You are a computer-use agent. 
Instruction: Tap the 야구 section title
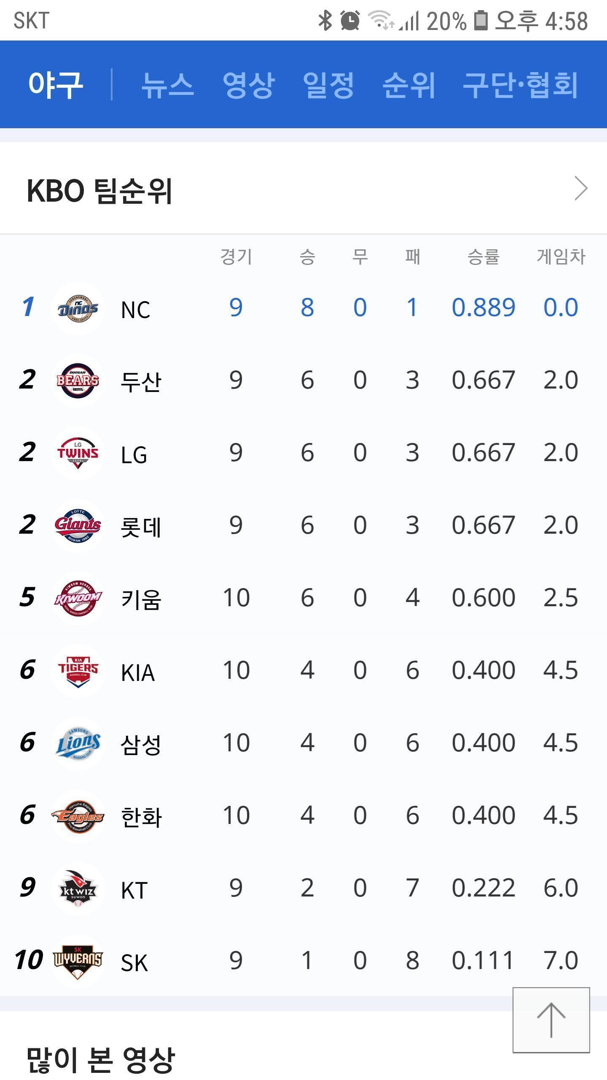coord(55,85)
